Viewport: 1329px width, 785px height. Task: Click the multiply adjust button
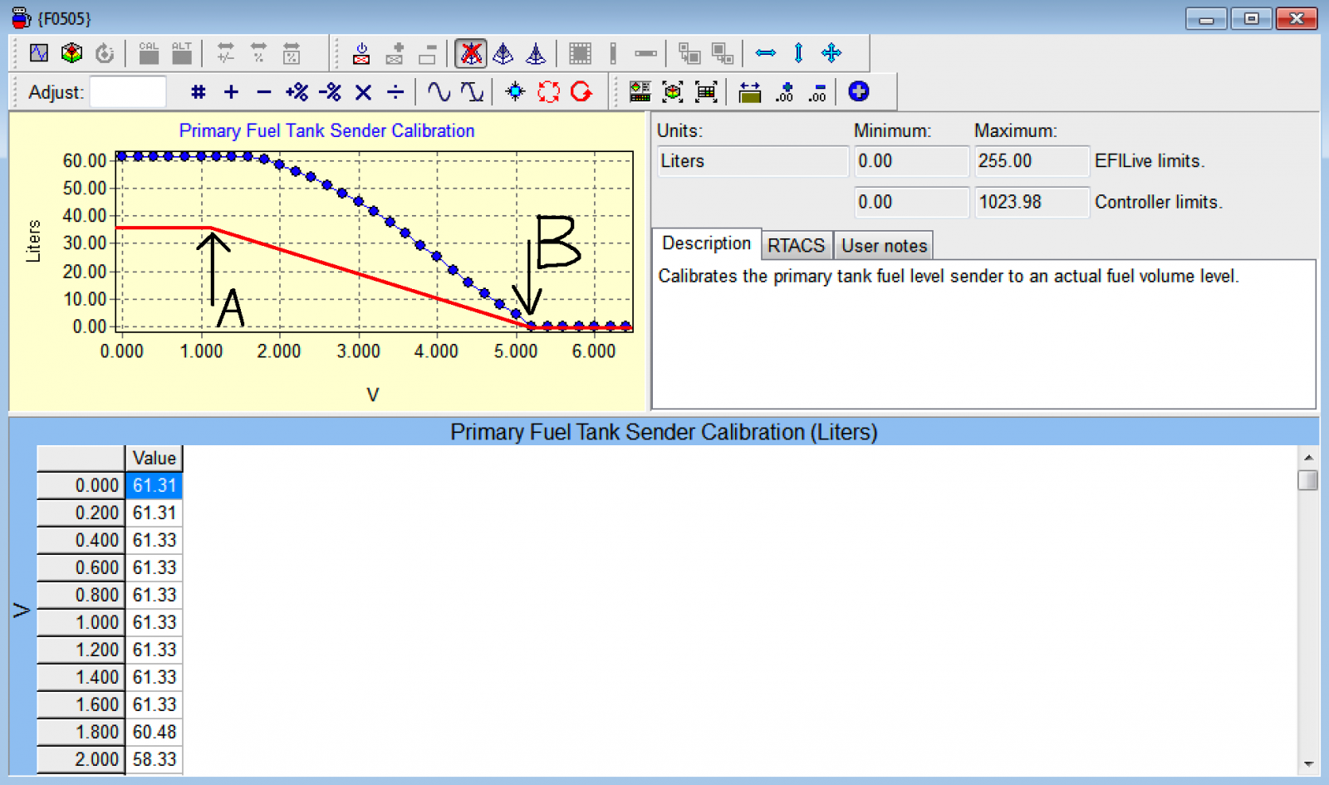pos(363,91)
